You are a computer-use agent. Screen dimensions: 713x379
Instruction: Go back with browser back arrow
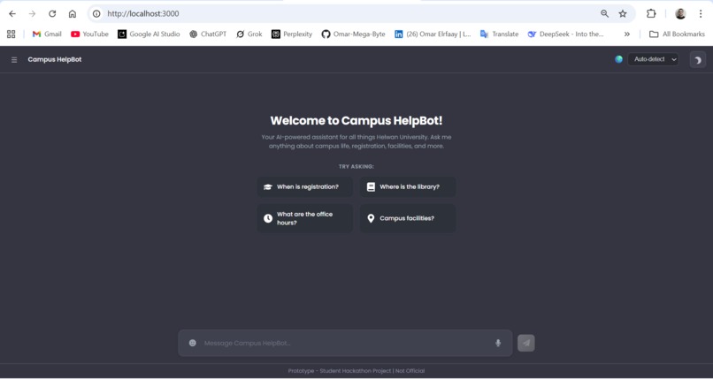pos(12,13)
